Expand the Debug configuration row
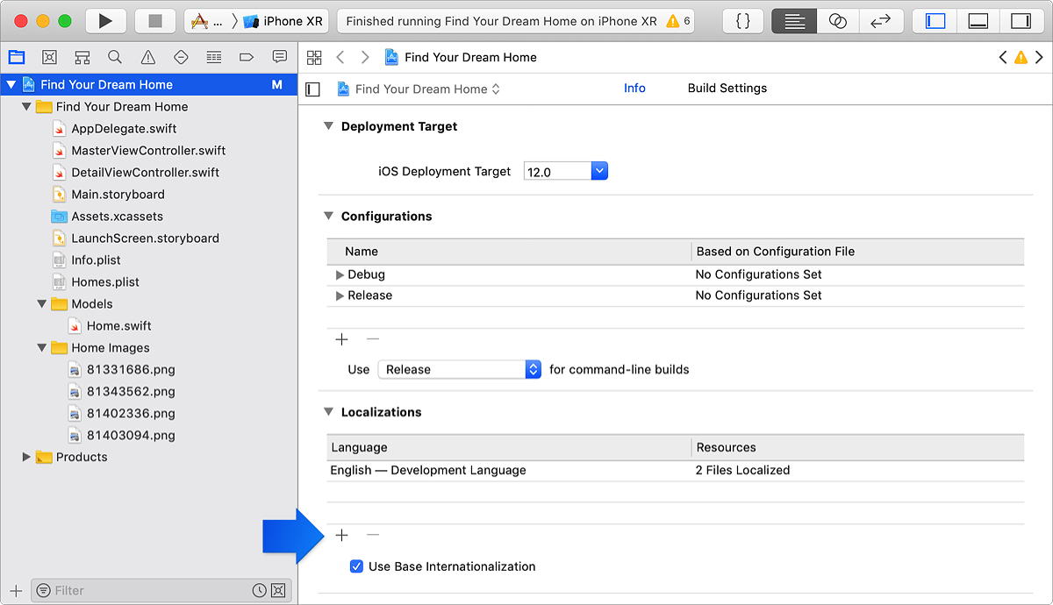 pos(340,274)
